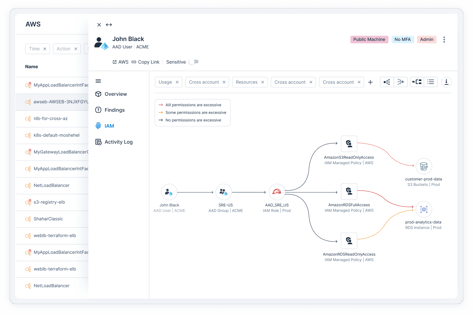Screen dimensions: 473x315
Task: Switch to the diagram card view
Action: (417, 82)
